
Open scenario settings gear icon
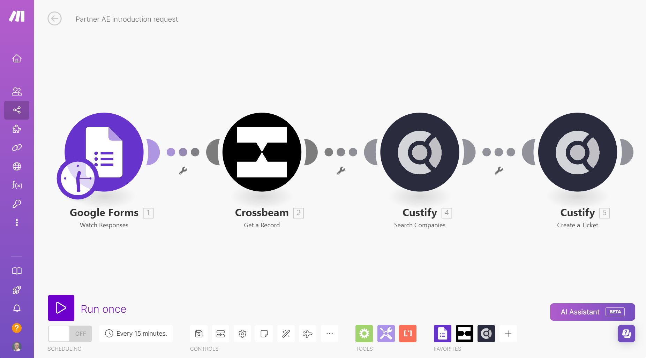(x=242, y=334)
